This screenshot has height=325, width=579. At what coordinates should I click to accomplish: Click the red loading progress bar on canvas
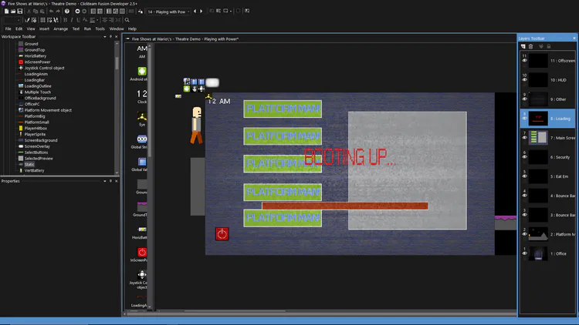click(x=345, y=206)
